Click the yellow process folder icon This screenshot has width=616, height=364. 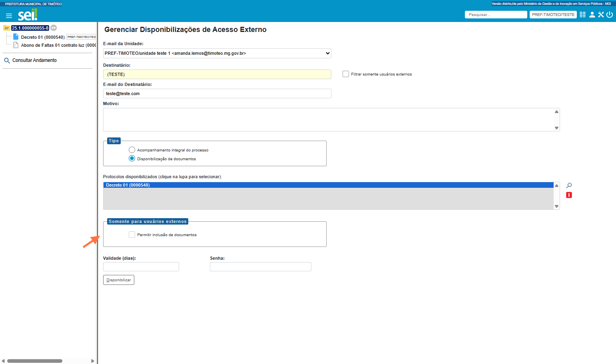click(6, 28)
